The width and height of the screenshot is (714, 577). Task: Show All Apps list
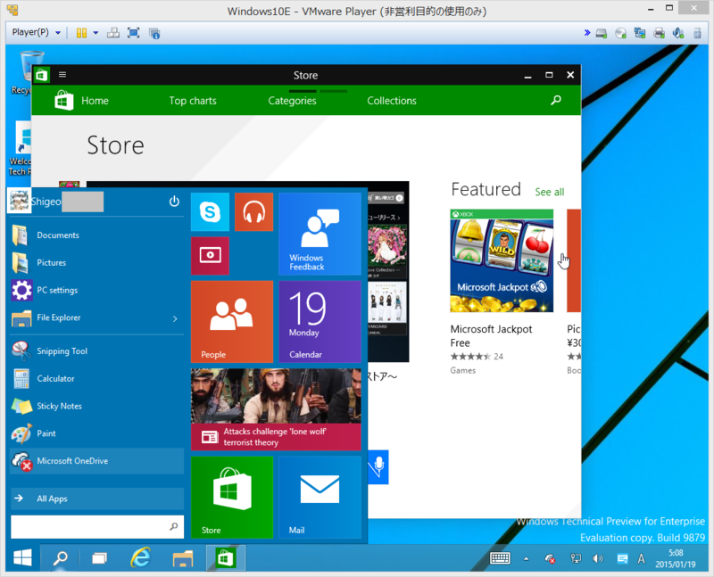(96, 499)
